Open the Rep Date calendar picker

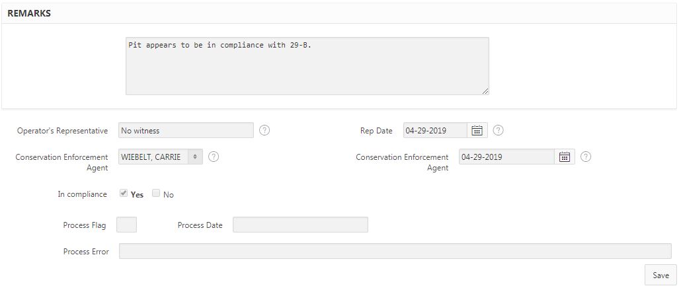[x=477, y=130]
